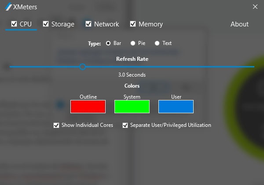Screen dimensions: 264x185
Task: Pick the red Outline color swatch
Action: (x=88, y=107)
